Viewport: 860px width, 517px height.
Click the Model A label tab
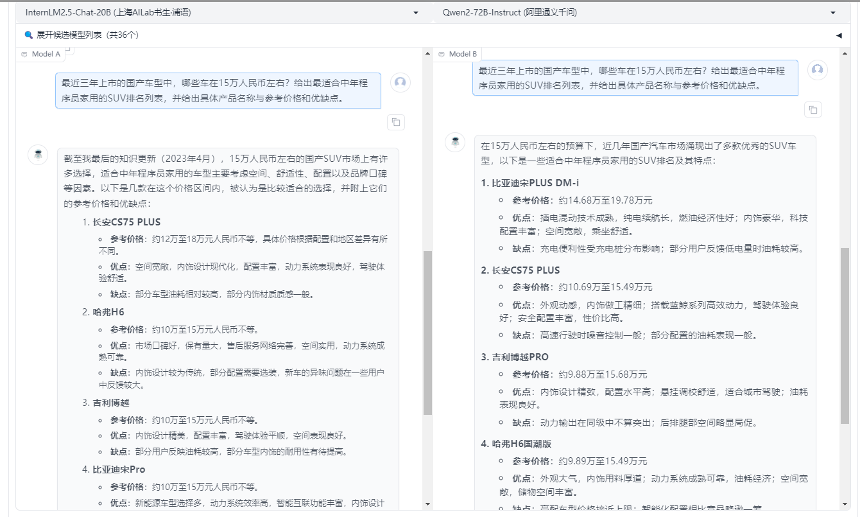point(41,54)
